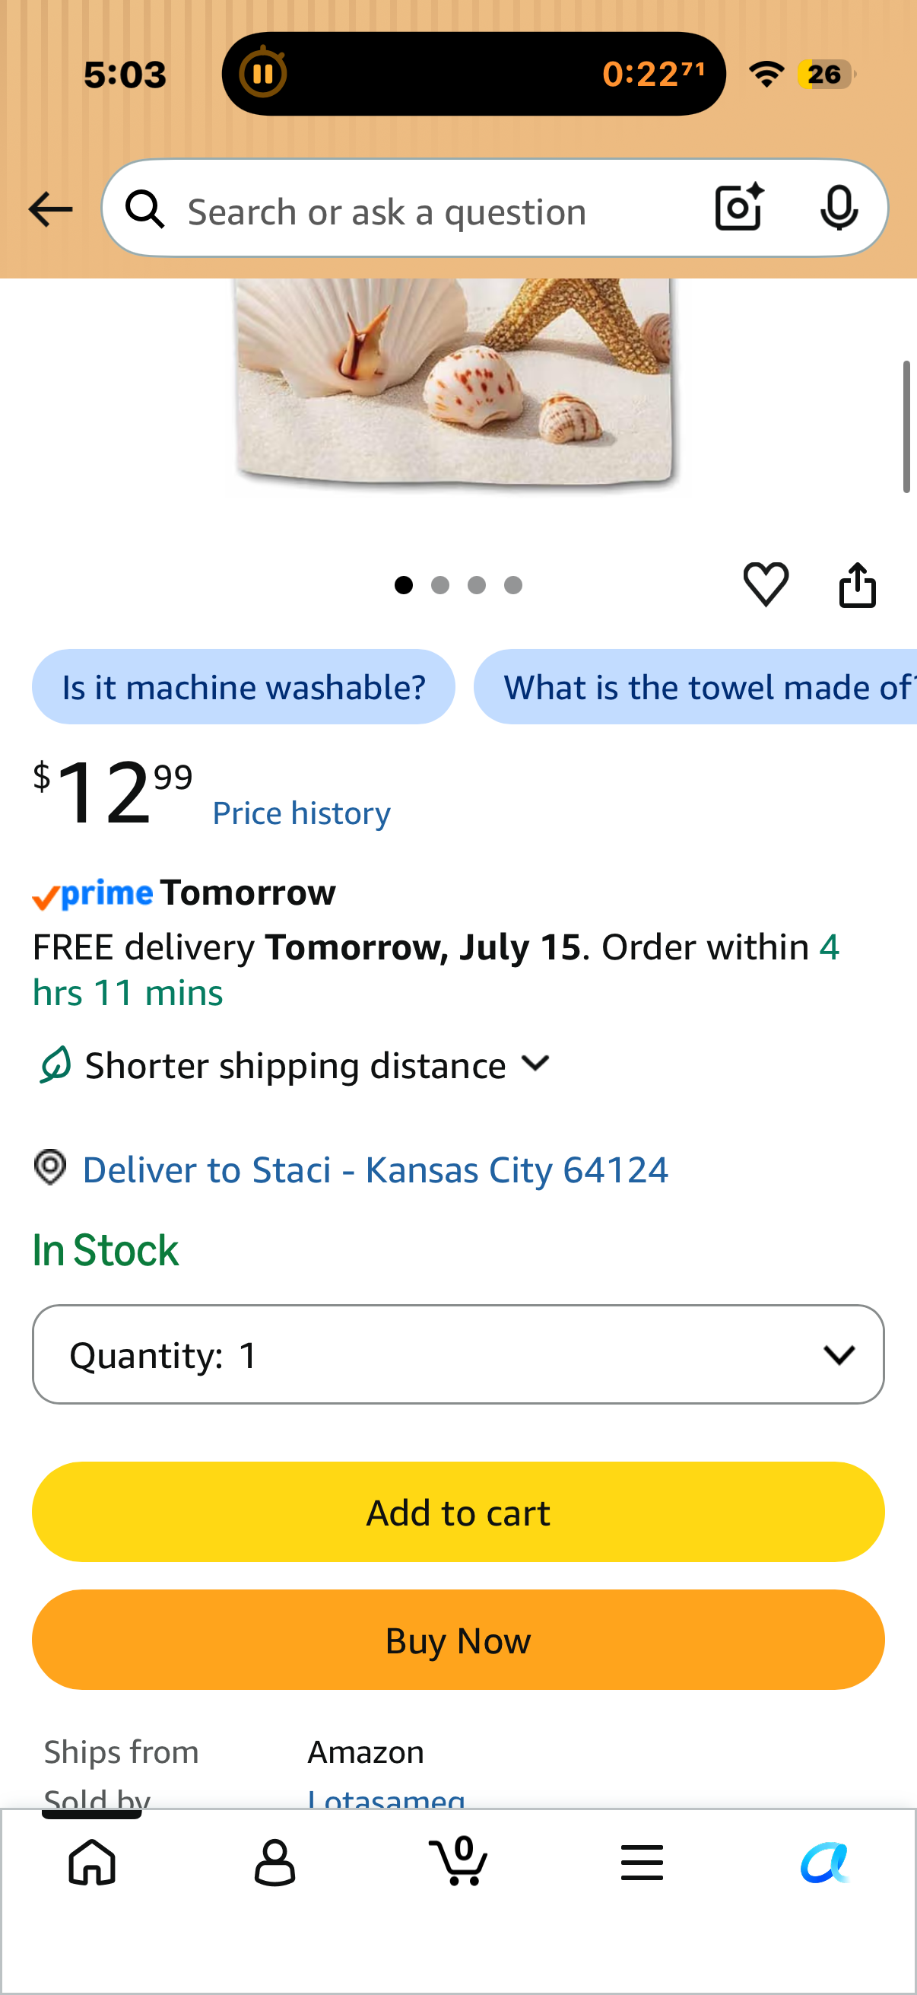917x1995 pixels.
Task: Click Buy Now button
Action: tap(458, 1640)
